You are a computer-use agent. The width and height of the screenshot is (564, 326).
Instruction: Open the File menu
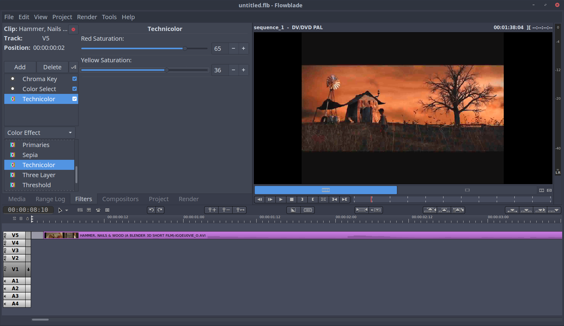9,17
